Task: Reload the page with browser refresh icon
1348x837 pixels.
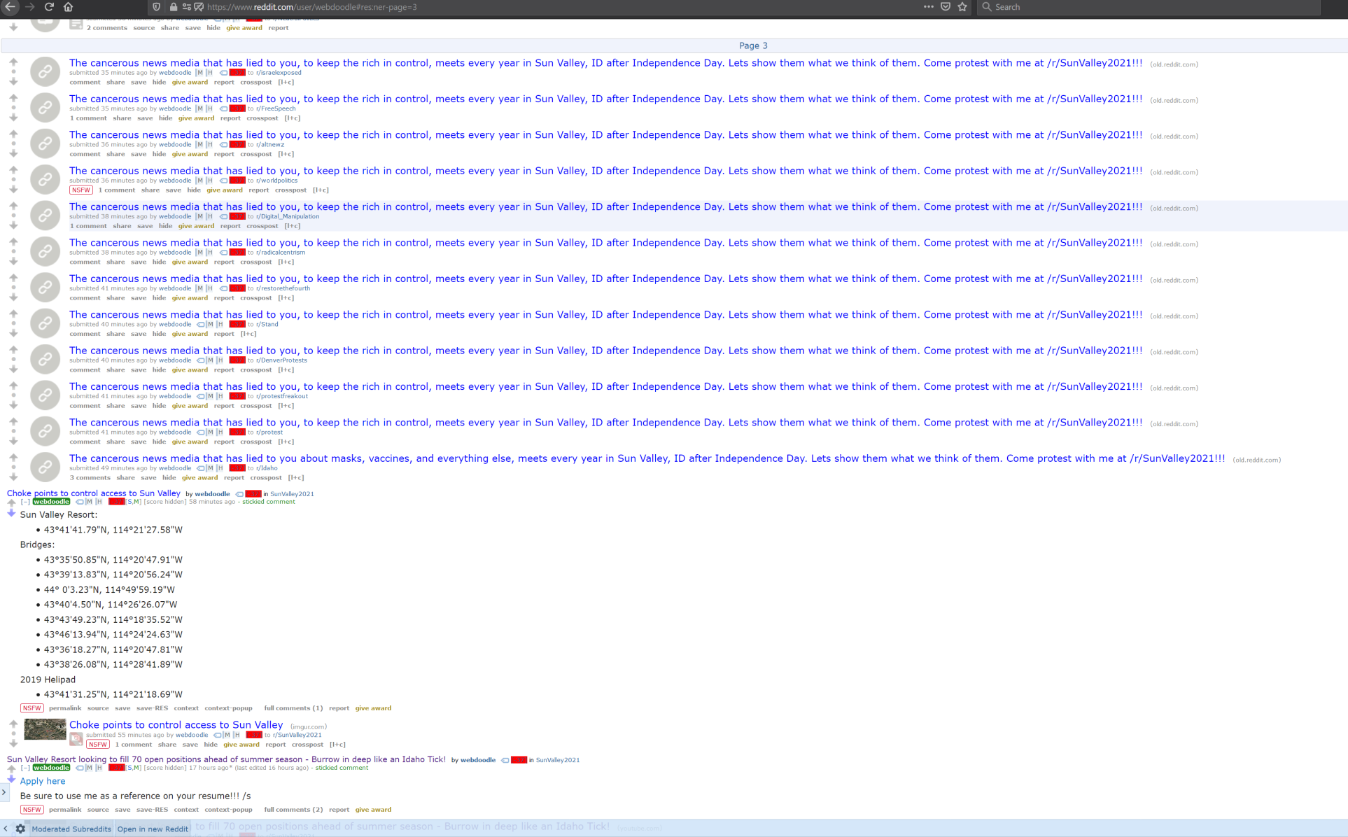Action: [49, 7]
